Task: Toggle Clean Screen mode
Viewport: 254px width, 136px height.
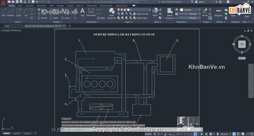Action: click(x=248, y=134)
